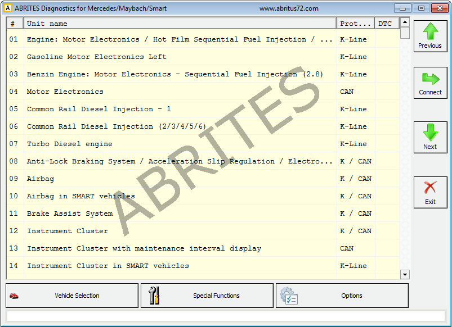This screenshot has width=452, height=327.
Task: Select the Airbag unit row
Action: click(41, 179)
